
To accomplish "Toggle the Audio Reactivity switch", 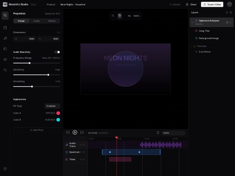I will click(x=57, y=52).
